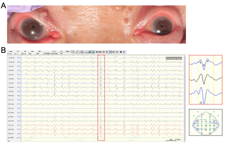The width and height of the screenshot is (225, 143).
Task: Open the Pat montage pattern dropdown
Action: point(32,53)
